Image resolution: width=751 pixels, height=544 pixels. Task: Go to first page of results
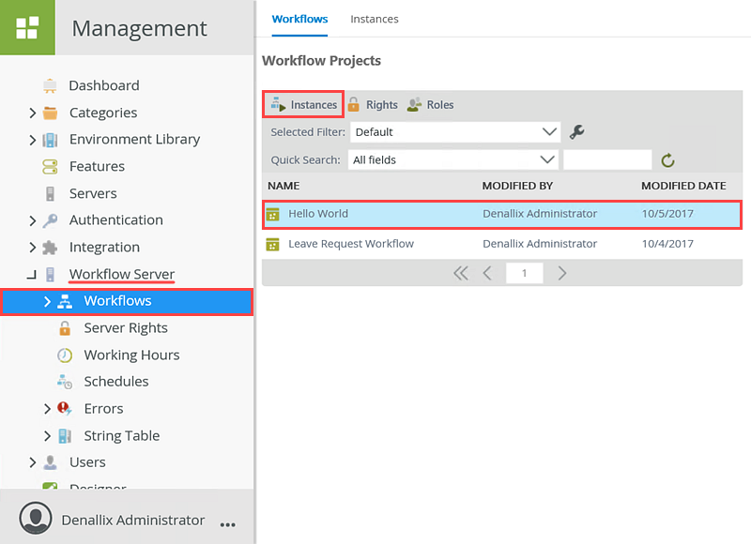point(461,273)
